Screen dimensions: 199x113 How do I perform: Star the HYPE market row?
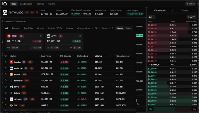coord(6,87)
